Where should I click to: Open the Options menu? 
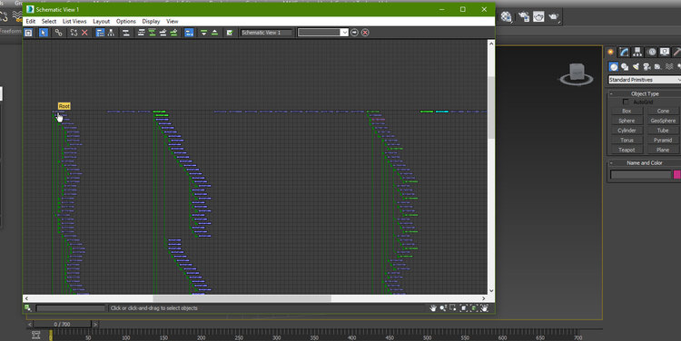[x=126, y=21]
